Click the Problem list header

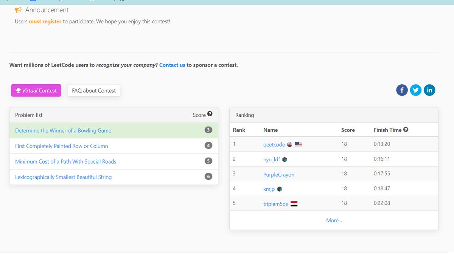[29, 115]
